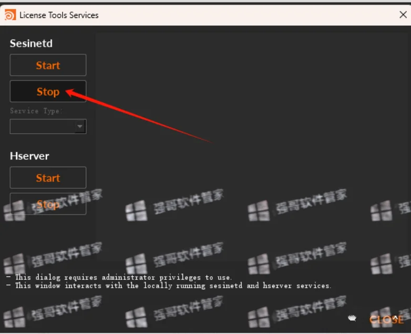
Task: Open the Service Type dropdown
Action: 48,126
